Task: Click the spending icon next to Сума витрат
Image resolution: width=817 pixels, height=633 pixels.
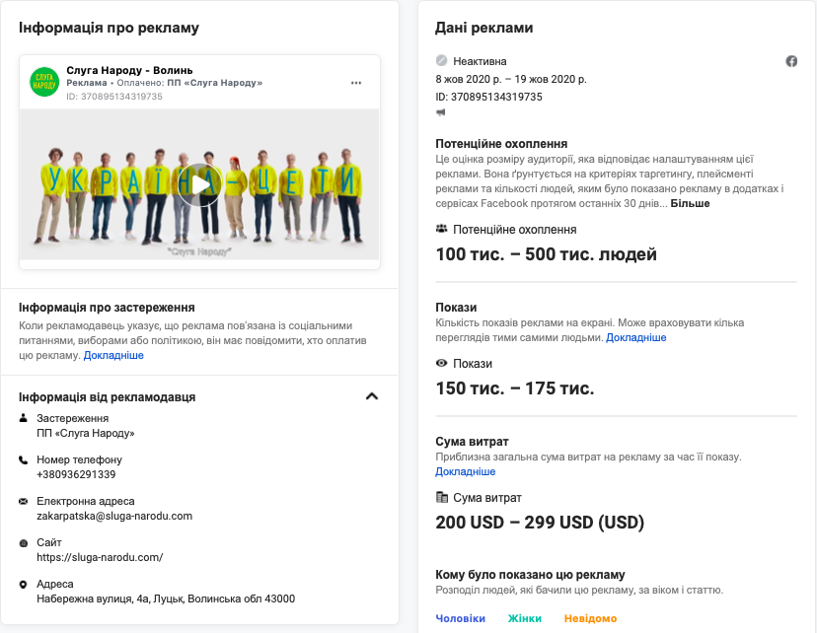Action: tap(441, 497)
